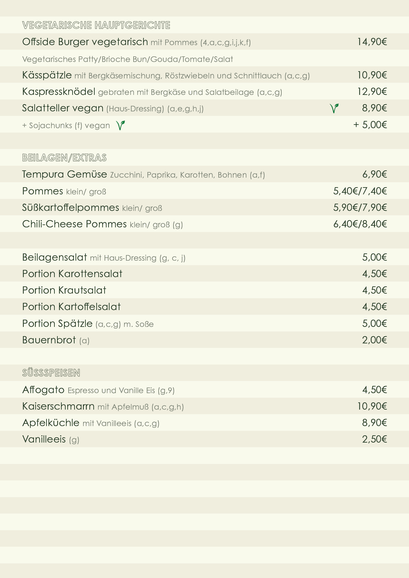The image size is (409, 578).
Task: Click the Pommes price 5,40€/7,40€
Action: [x=360, y=191]
